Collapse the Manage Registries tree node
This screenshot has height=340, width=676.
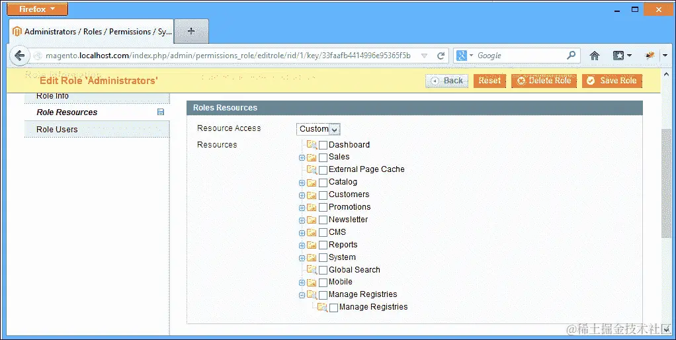click(x=302, y=296)
